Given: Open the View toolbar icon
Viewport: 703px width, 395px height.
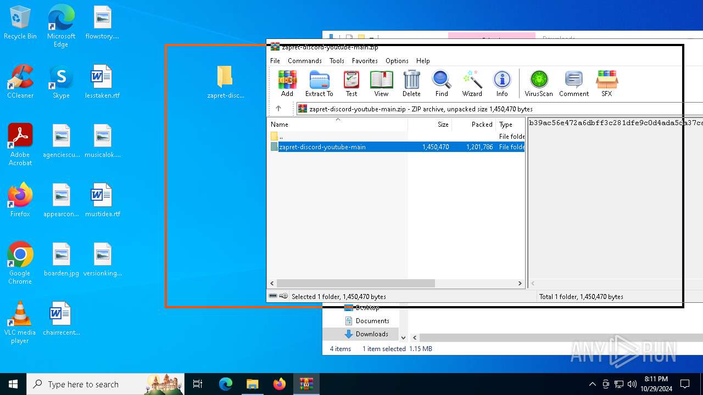Looking at the screenshot, I should (381, 83).
